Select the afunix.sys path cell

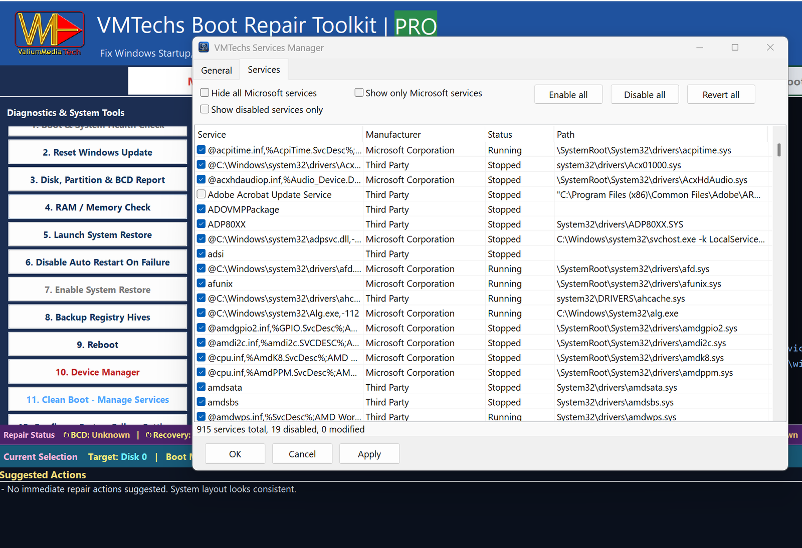tap(661, 284)
